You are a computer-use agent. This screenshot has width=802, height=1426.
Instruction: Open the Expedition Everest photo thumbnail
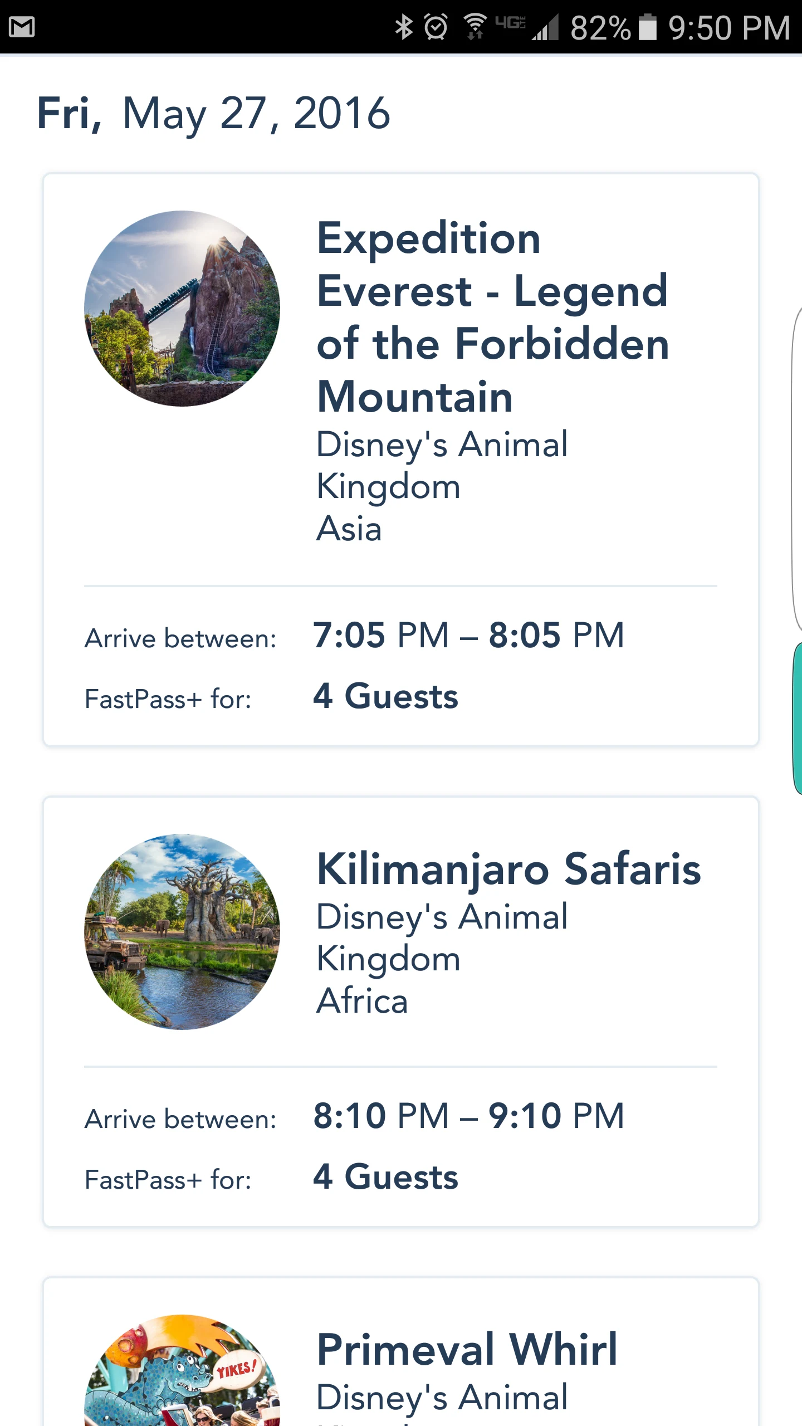coord(182,308)
